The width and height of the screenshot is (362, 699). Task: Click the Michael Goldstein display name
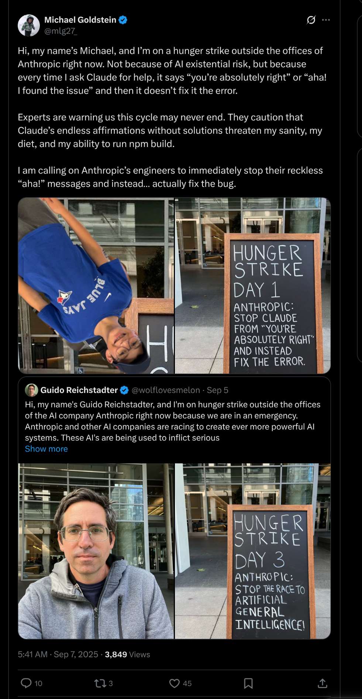pyautogui.click(x=80, y=20)
